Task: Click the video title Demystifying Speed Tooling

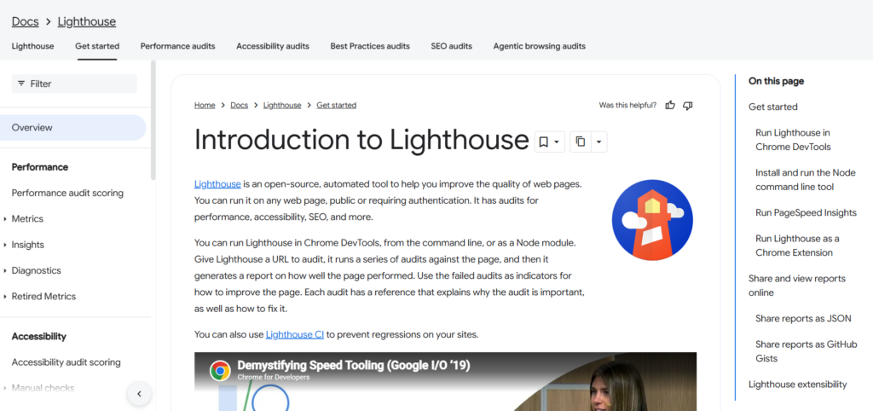Action: (x=354, y=365)
